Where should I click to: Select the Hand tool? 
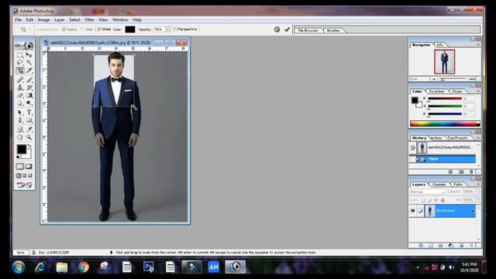(x=20, y=137)
